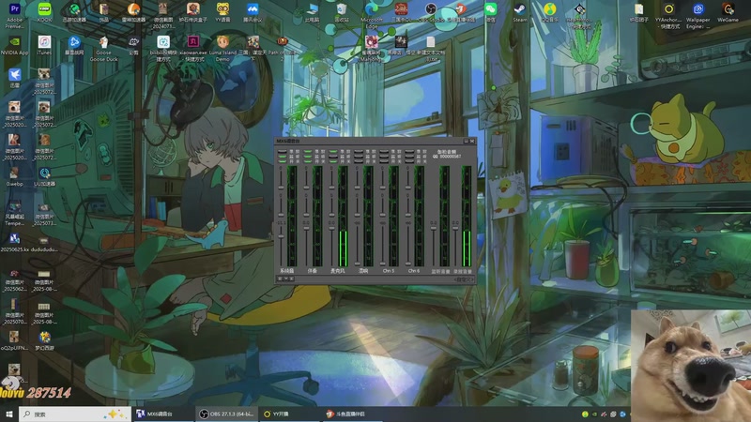The height and width of the screenshot is (422, 751).
Task: Click the 监听音量 monitor volume fader
Action: pos(434,228)
